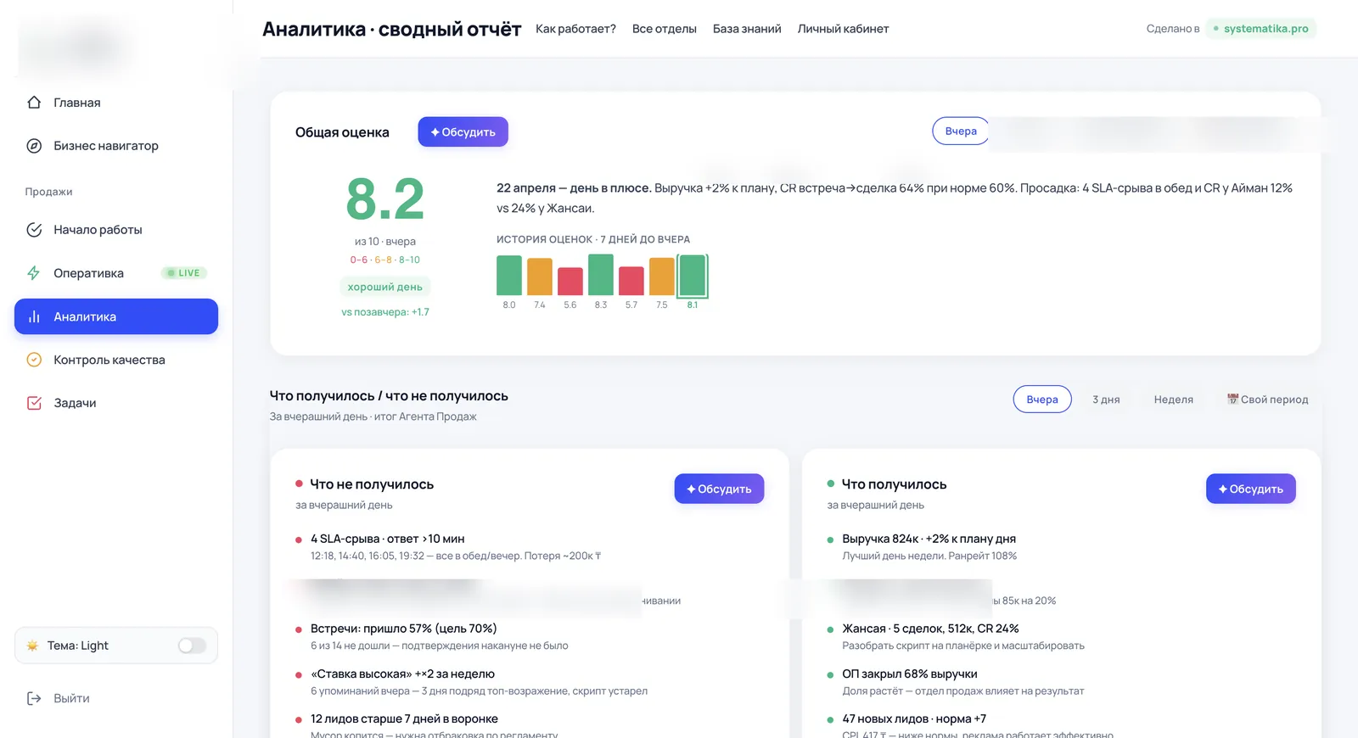Click the Что получилось / что не получилось heading
This screenshot has height=738, width=1358.
tap(389, 396)
